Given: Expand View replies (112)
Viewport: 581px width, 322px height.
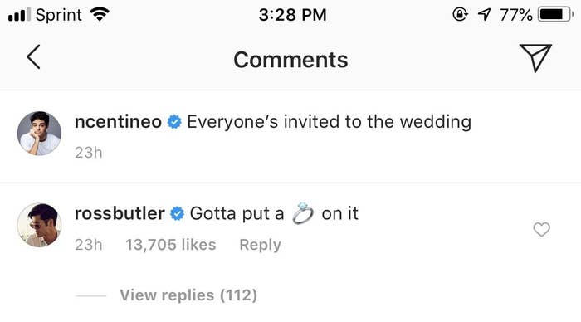Looking at the screenshot, I should (188, 295).
